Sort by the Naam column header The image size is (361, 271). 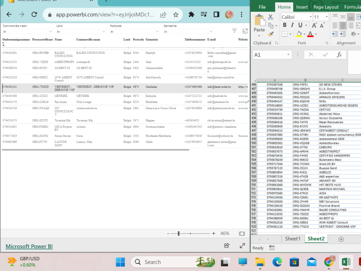pyautogui.click(x=58, y=40)
